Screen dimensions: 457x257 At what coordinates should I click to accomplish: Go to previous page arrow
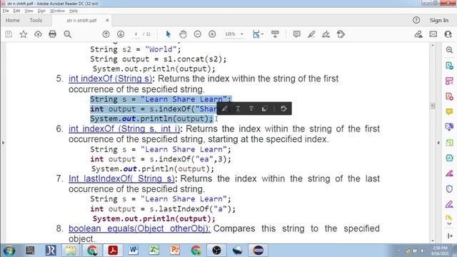pyautogui.click(x=106, y=34)
